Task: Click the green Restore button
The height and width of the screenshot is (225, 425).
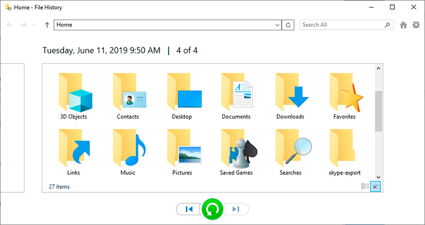Action: (212, 209)
